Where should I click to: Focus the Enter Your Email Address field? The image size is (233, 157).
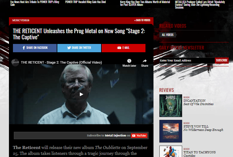click(187, 61)
